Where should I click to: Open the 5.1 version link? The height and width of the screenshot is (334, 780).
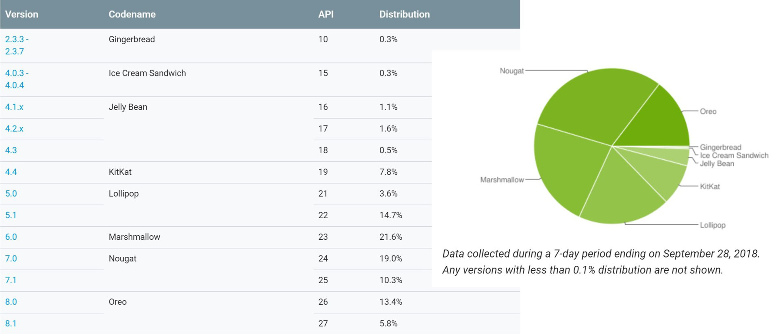click(x=11, y=215)
